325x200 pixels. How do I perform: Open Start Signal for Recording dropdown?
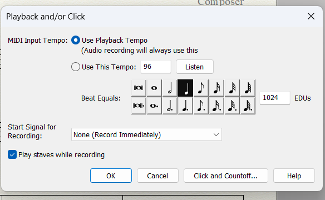(146, 134)
